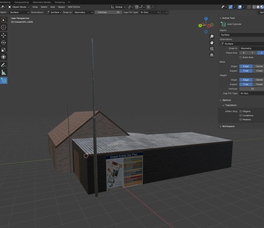This screenshot has width=264, height=228.
Task: Check Affect Only Origins
Action: coord(241,111)
